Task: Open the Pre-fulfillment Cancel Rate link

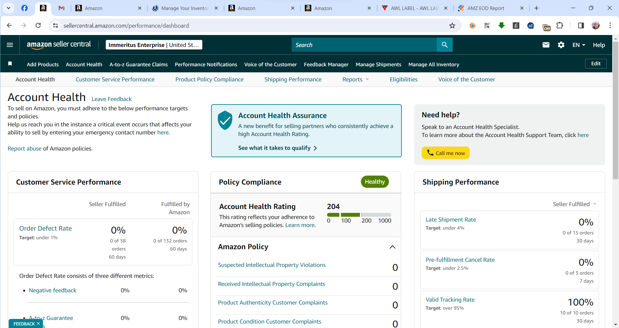Action: point(460,260)
